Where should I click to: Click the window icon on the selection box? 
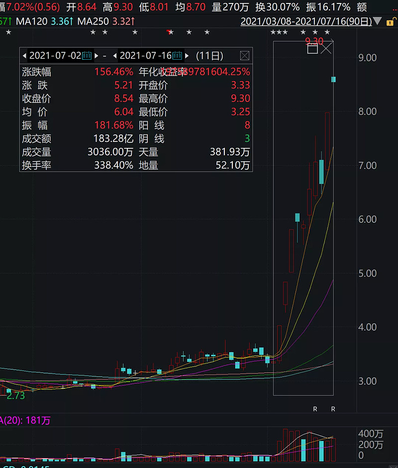pos(312,49)
